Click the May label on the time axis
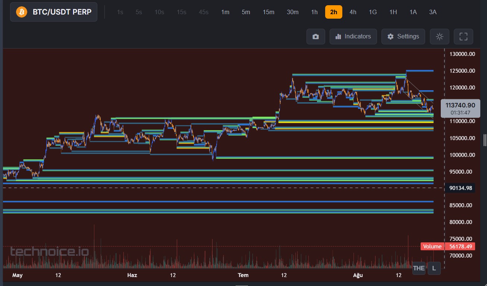 click(x=18, y=276)
